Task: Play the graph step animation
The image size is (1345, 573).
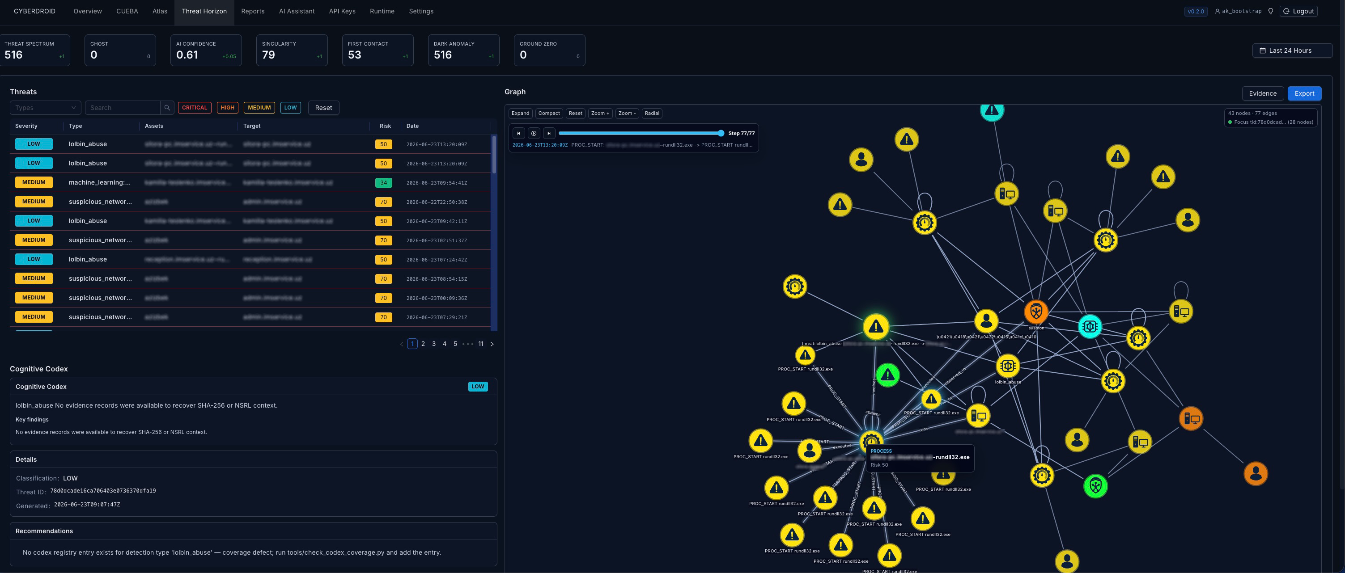Action: 534,133
